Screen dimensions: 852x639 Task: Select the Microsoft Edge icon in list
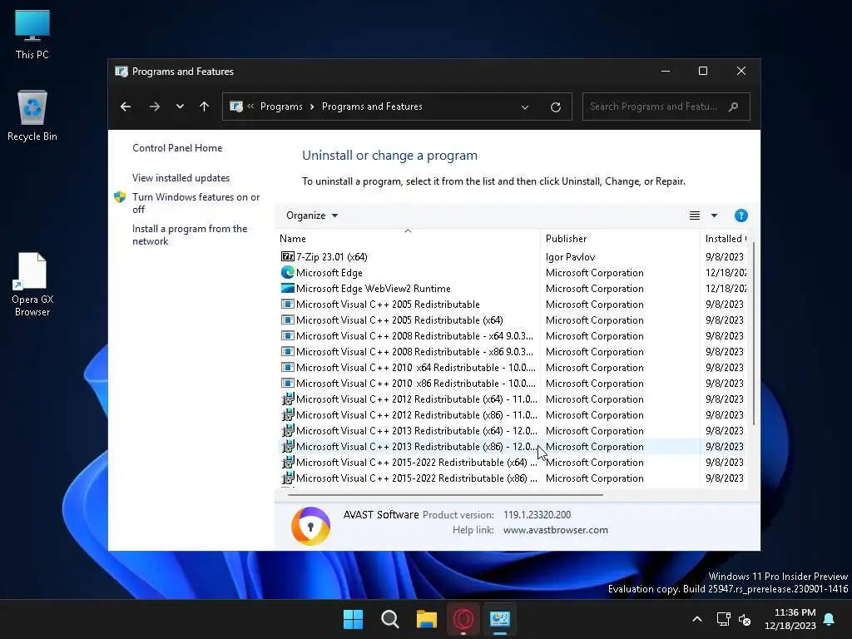point(287,272)
